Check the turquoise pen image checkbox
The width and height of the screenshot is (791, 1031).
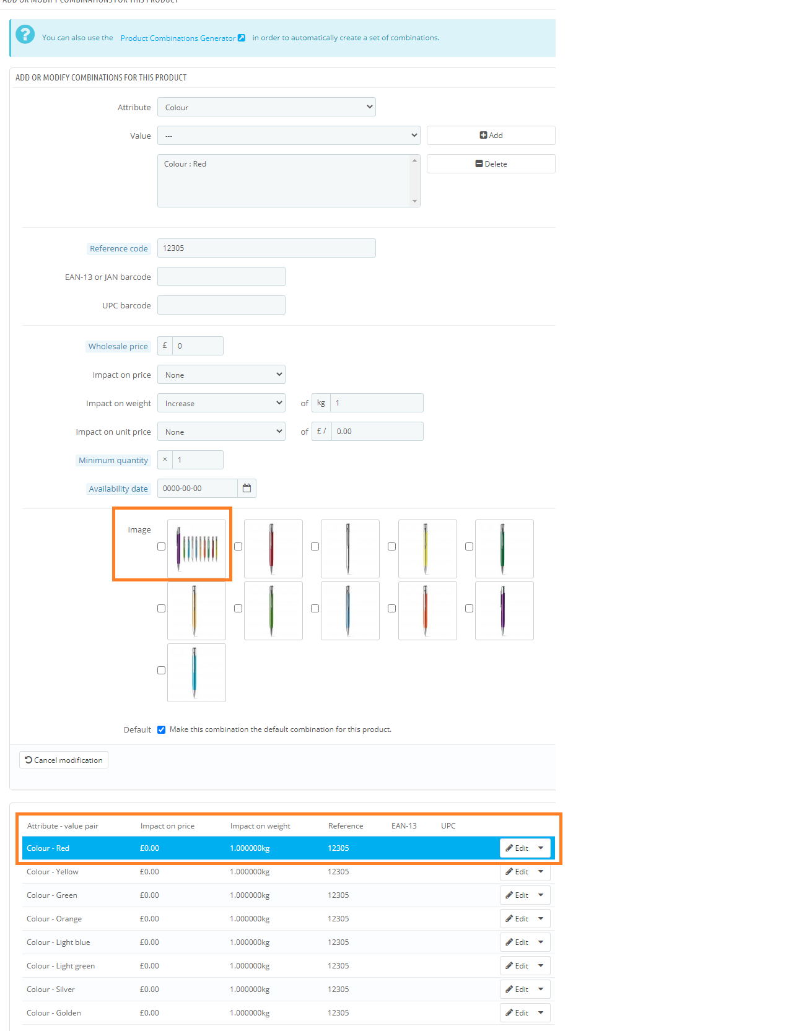pyautogui.click(x=161, y=671)
